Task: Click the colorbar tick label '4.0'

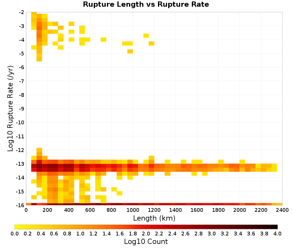Action: click(277, 233)
